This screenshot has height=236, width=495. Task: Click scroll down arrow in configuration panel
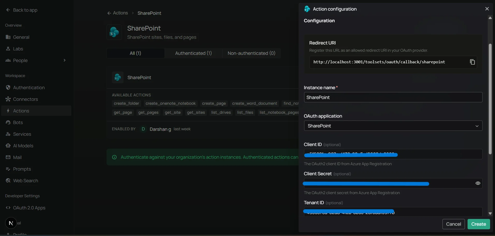[x=490, y=214]
